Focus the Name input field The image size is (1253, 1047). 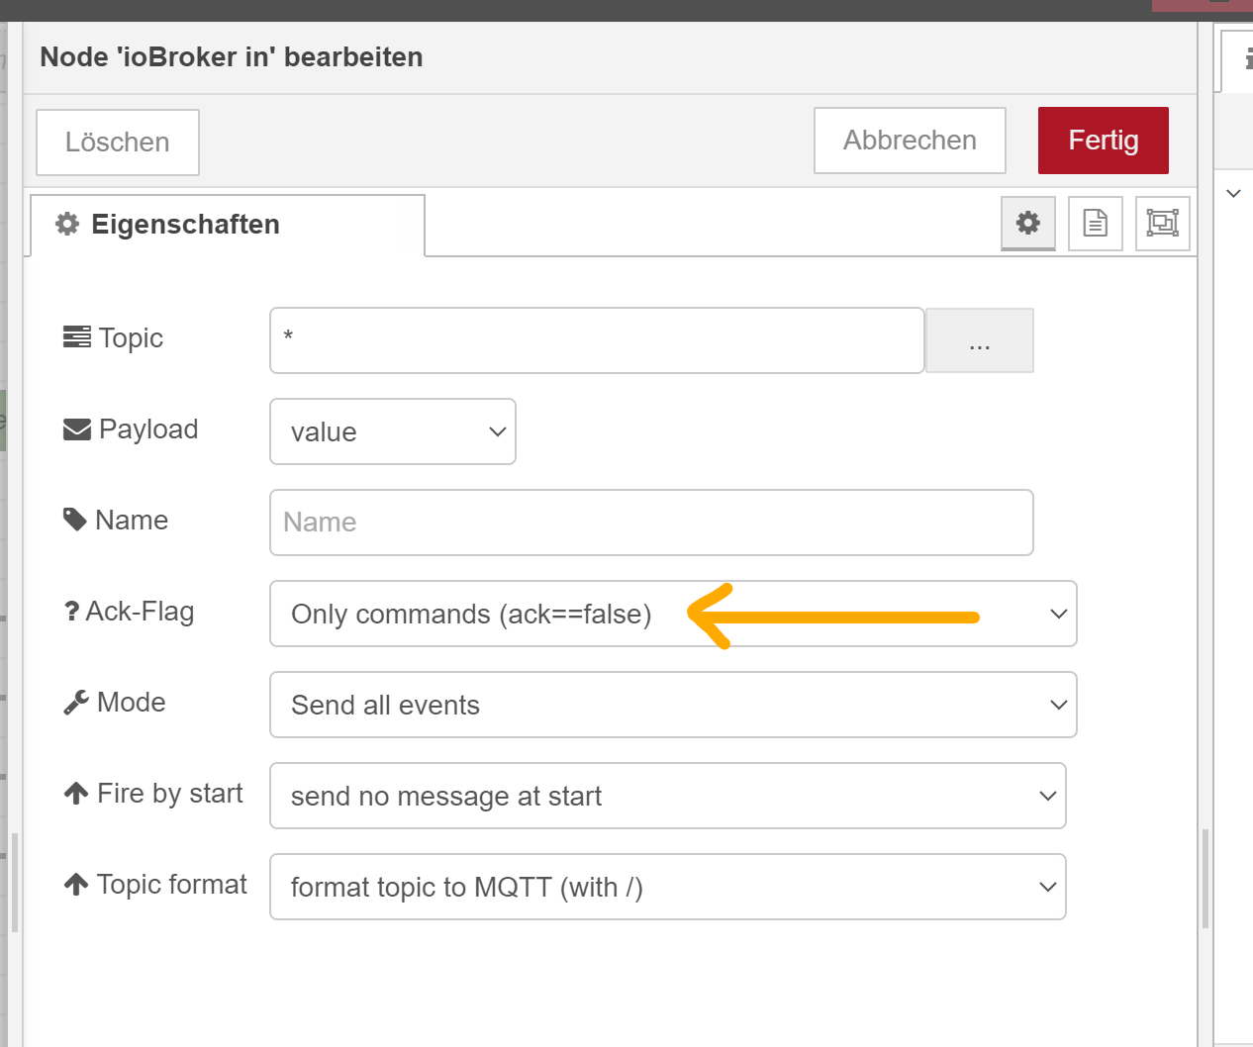click(651, 523)
